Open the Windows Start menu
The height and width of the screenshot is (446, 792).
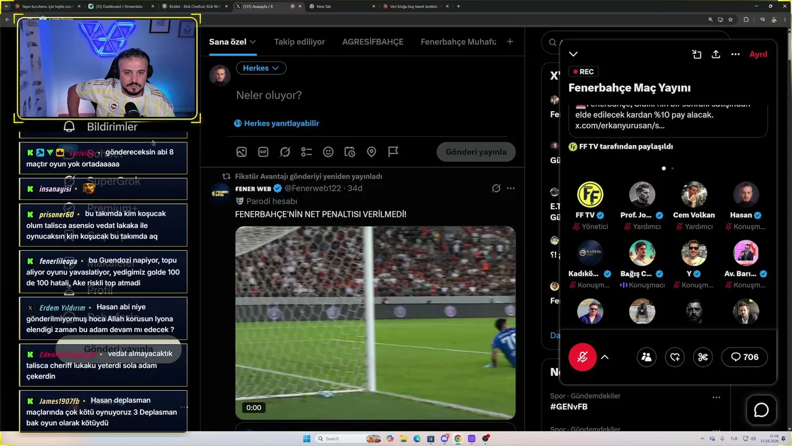pyautogui.click(x=307, y=439)
